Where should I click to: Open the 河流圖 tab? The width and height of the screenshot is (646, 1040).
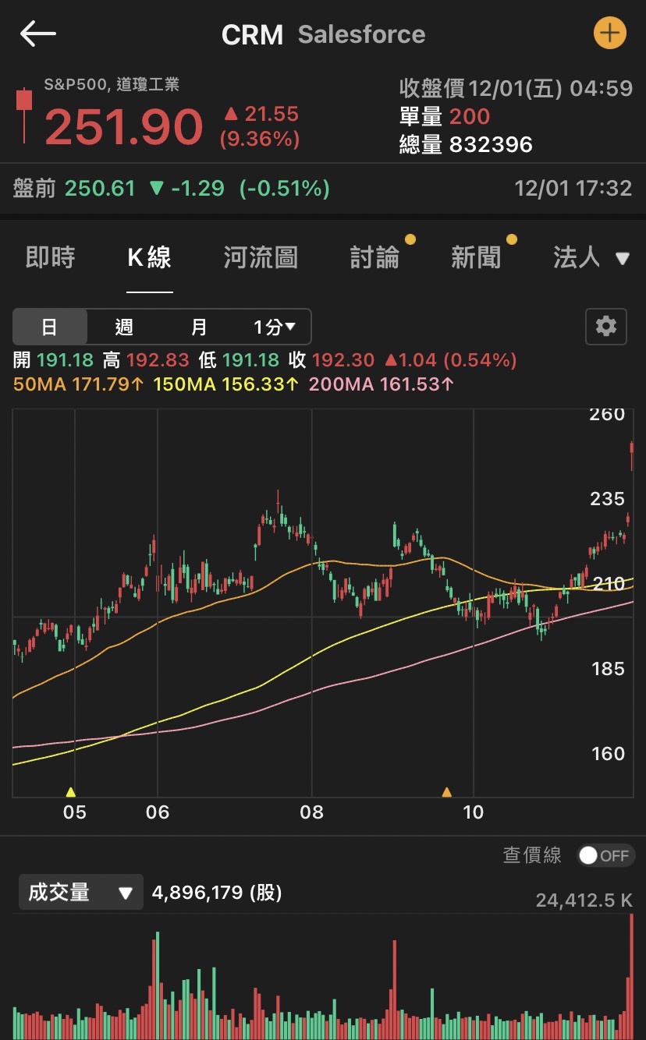click(261, 257)
